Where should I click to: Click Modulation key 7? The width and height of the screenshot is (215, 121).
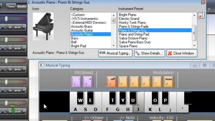pyautogui.click(x=157, y=82)
